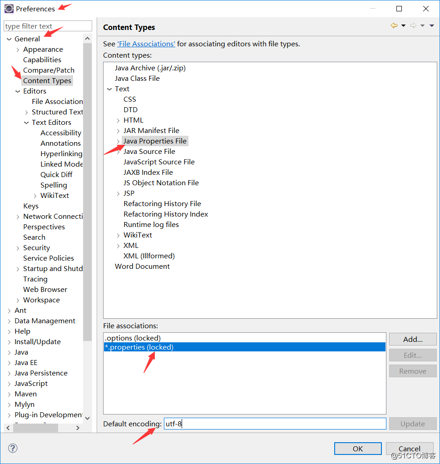
Task: Select CSS content type
Action: pos(129,99)
